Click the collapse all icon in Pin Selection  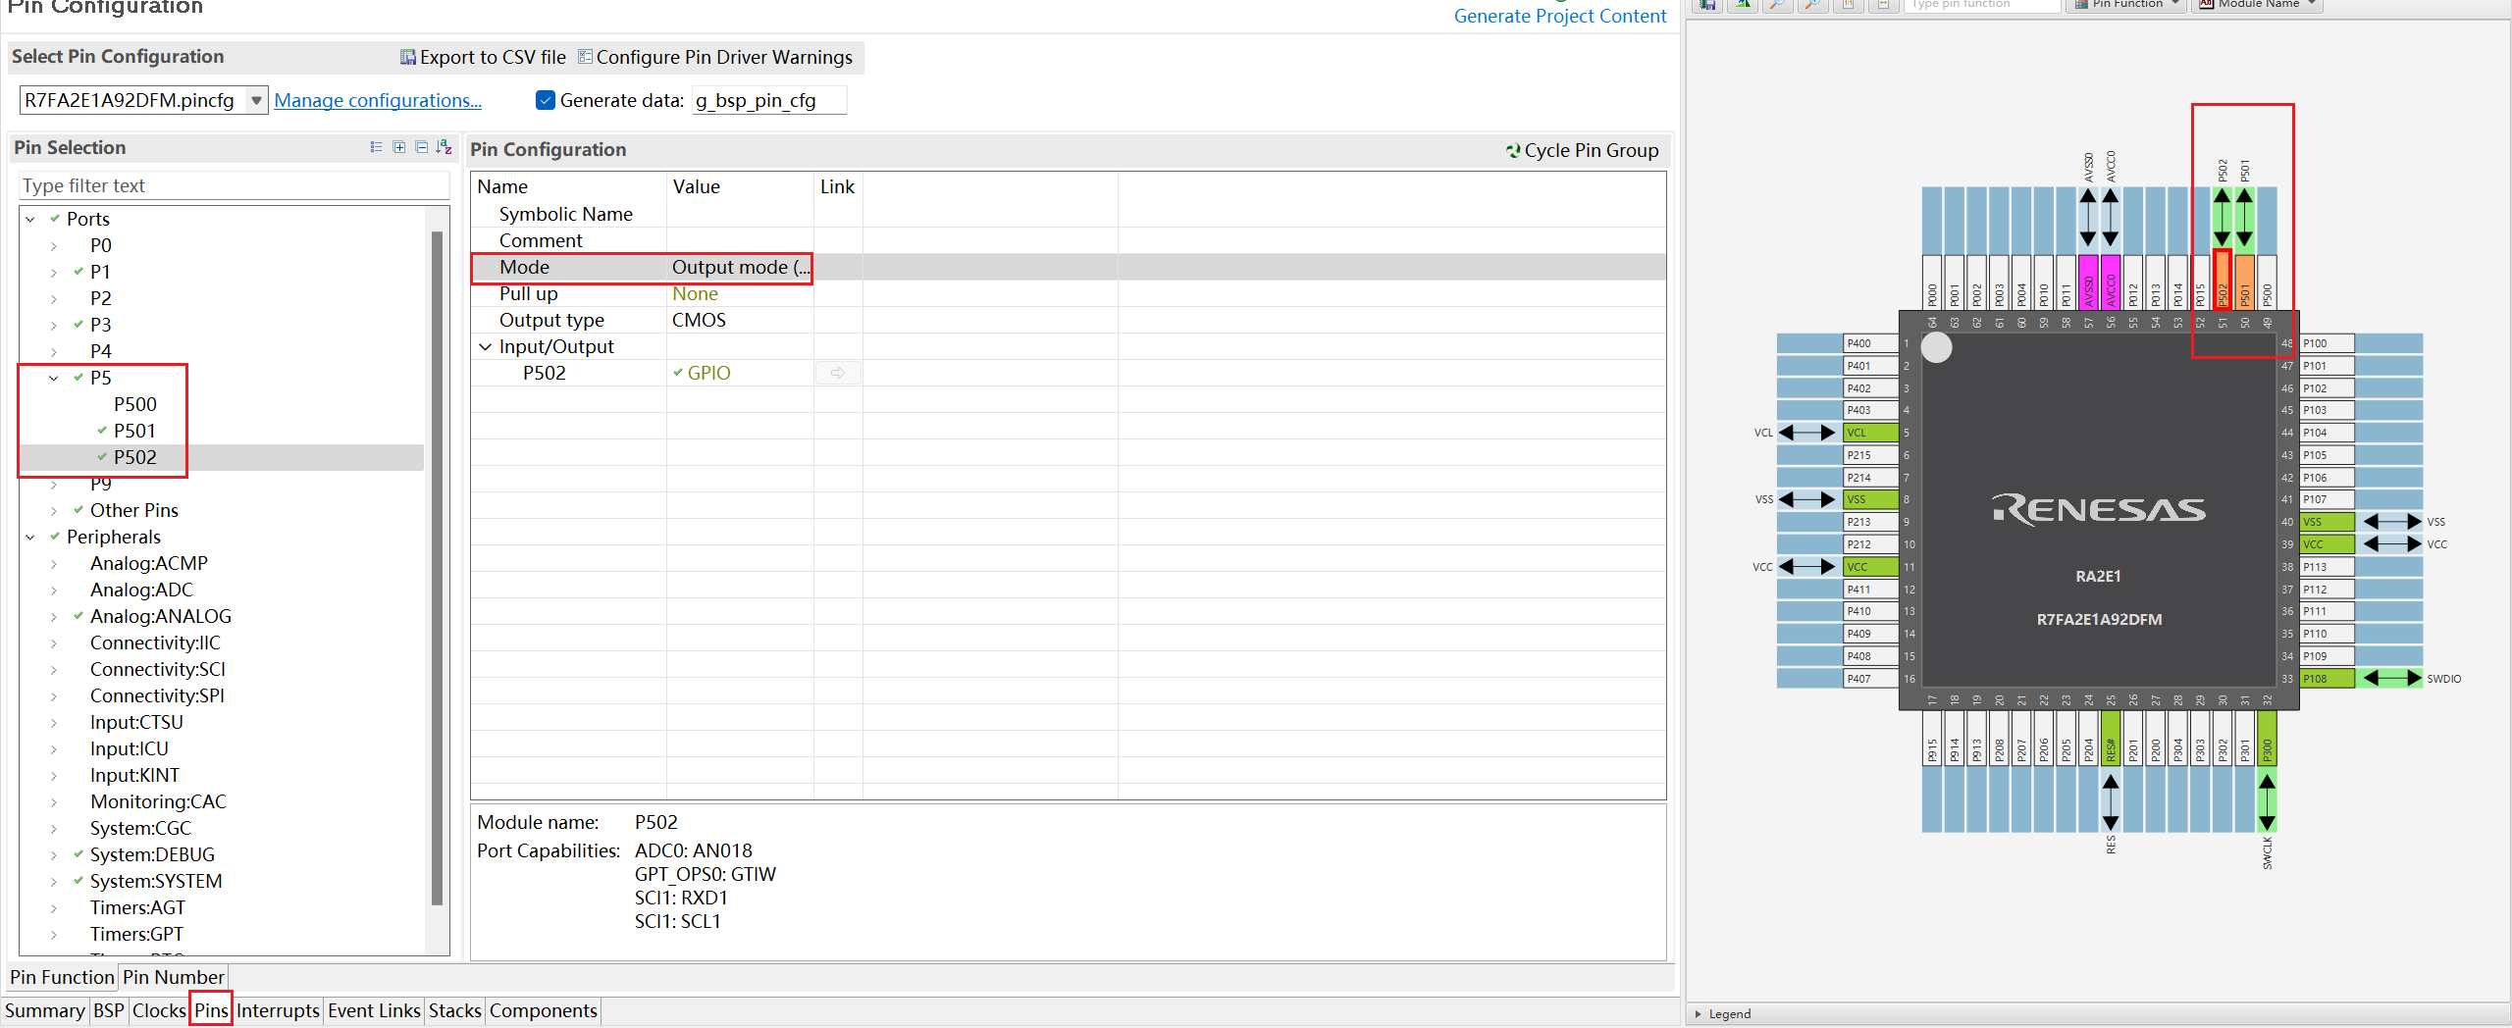click(x=422, y=147)
